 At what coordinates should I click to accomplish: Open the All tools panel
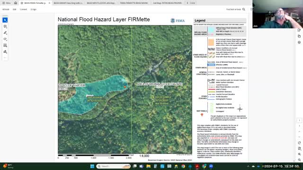coord(6,9)
